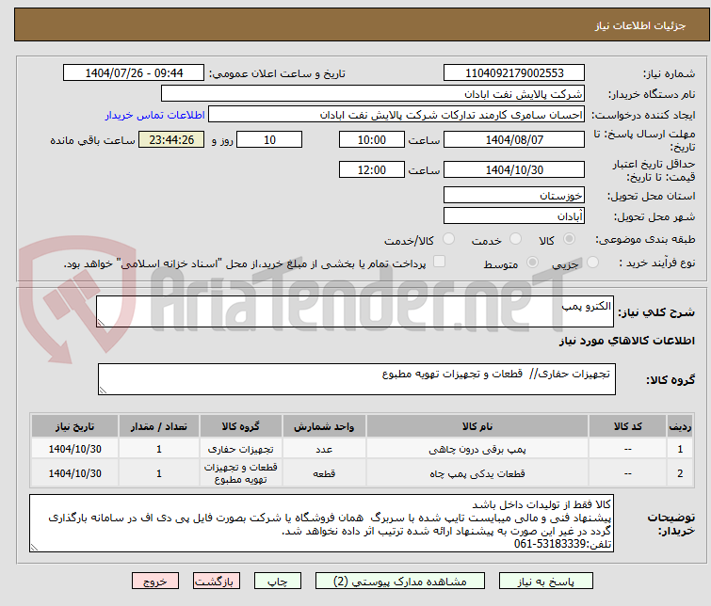Click the شماره نیاز number field
Viewport: 711px width, 606px height.
514,73
